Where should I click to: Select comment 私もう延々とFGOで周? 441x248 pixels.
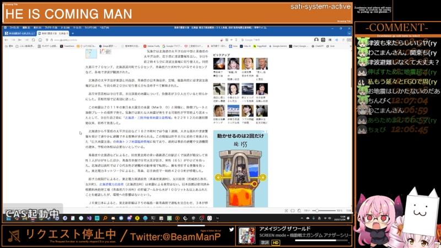(402, 82)
